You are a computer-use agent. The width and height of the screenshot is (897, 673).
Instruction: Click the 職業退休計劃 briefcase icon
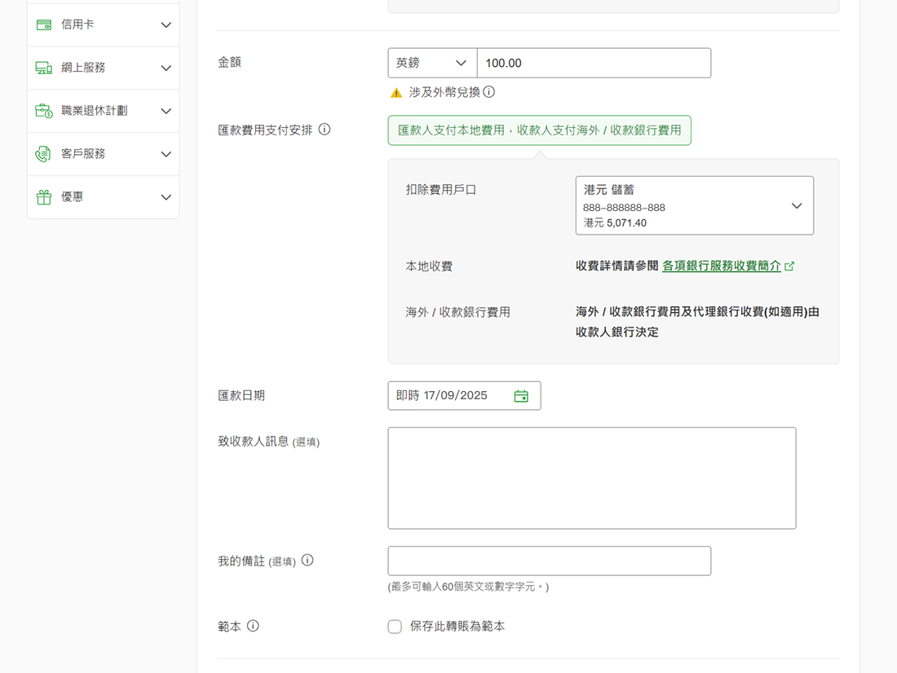tap(44, 111)
